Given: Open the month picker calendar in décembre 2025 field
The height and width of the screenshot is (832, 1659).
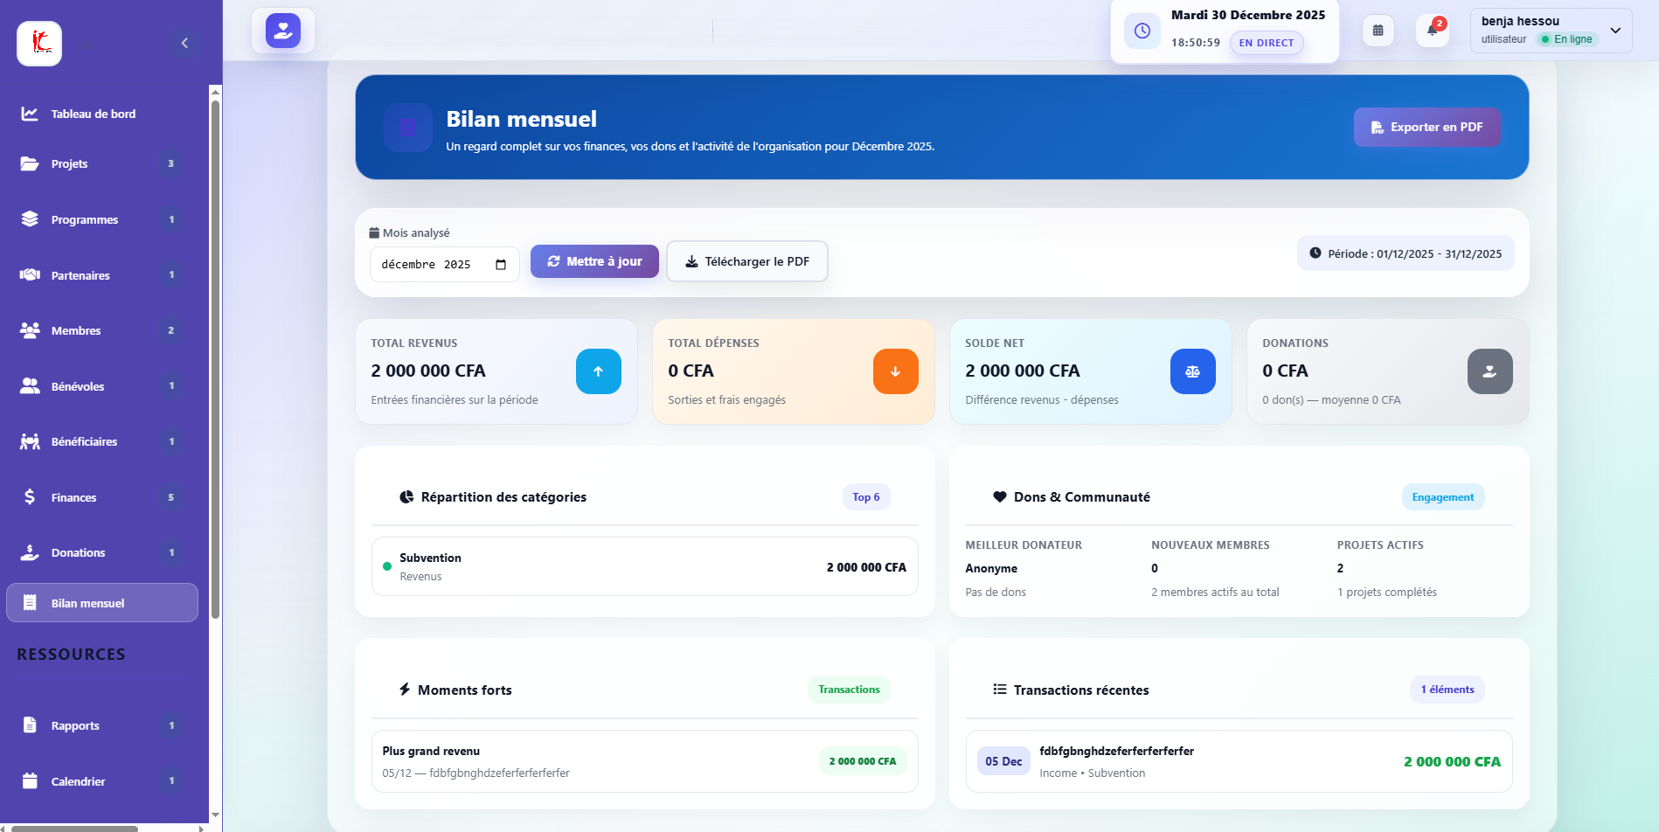Looking at the screenshot, I should point(501,265).
